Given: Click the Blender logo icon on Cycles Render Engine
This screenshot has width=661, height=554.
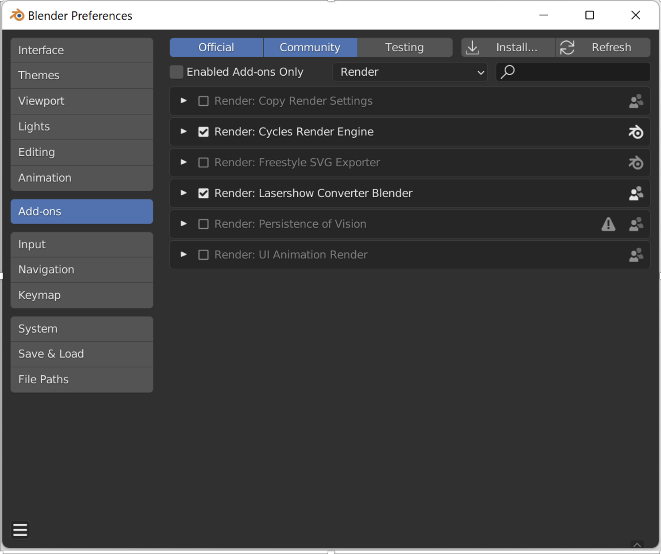Looking at the screenshot, I should 636,132.
